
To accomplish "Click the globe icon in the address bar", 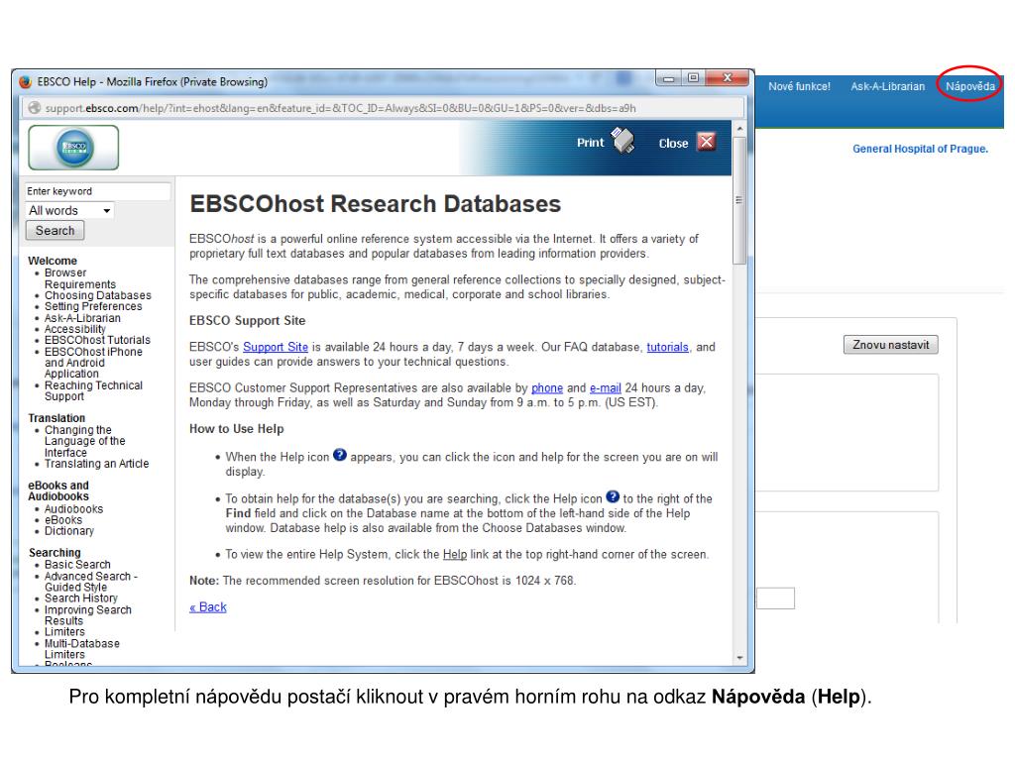I will [x=35, y=108].
